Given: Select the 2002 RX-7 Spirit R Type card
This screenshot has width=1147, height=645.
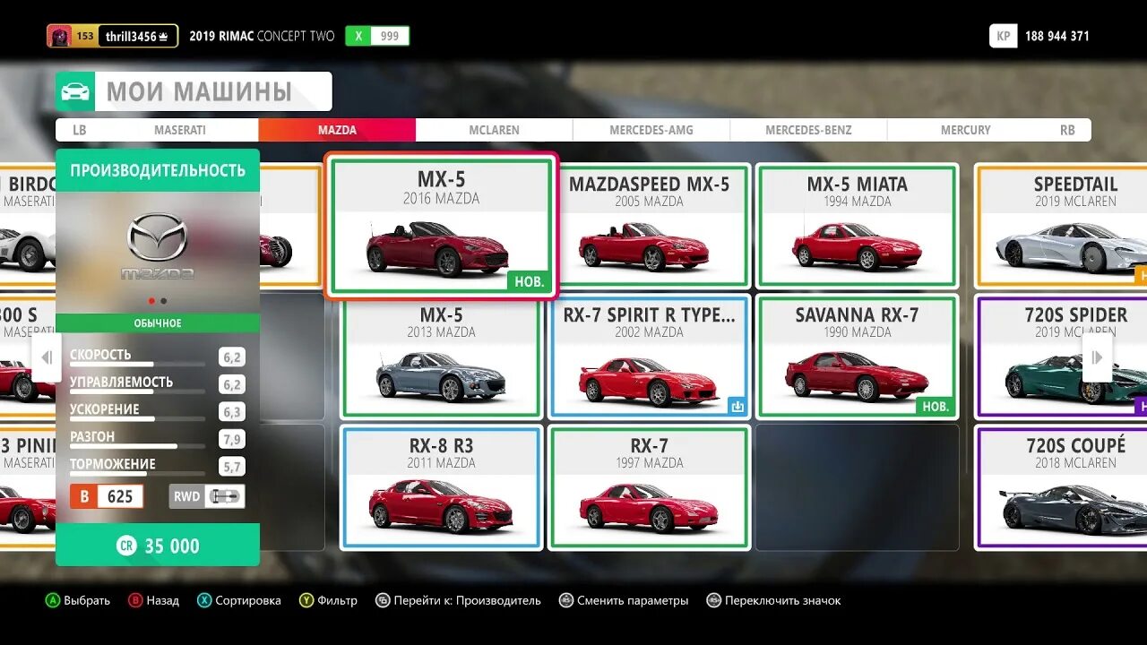Looking at the screenshot, I should pos(650,357).
